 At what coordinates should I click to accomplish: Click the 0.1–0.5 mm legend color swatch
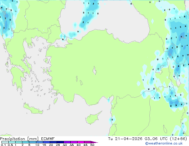(5, 142)
